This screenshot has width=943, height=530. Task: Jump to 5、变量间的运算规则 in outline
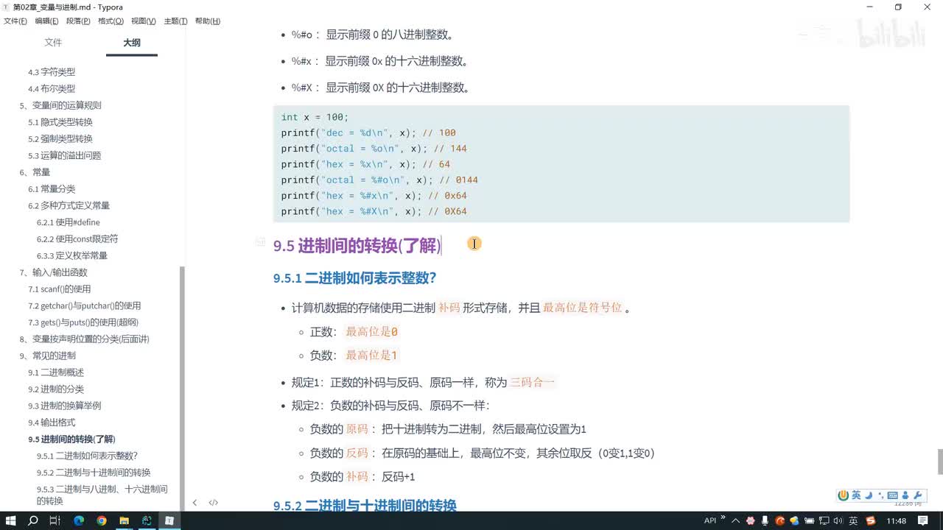60,105
